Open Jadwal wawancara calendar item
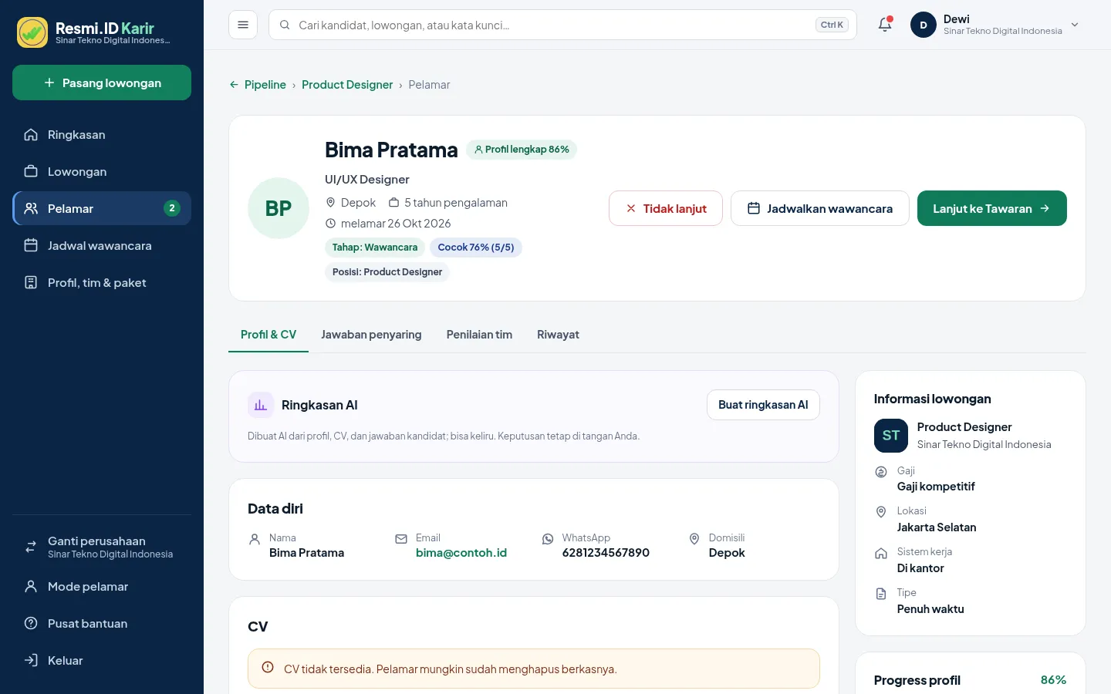This screenshot has height=694, width=1111. (x=102, y=245)
